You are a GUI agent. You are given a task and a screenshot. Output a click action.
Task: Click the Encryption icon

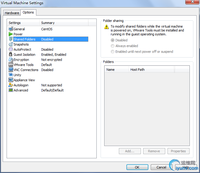11,59
